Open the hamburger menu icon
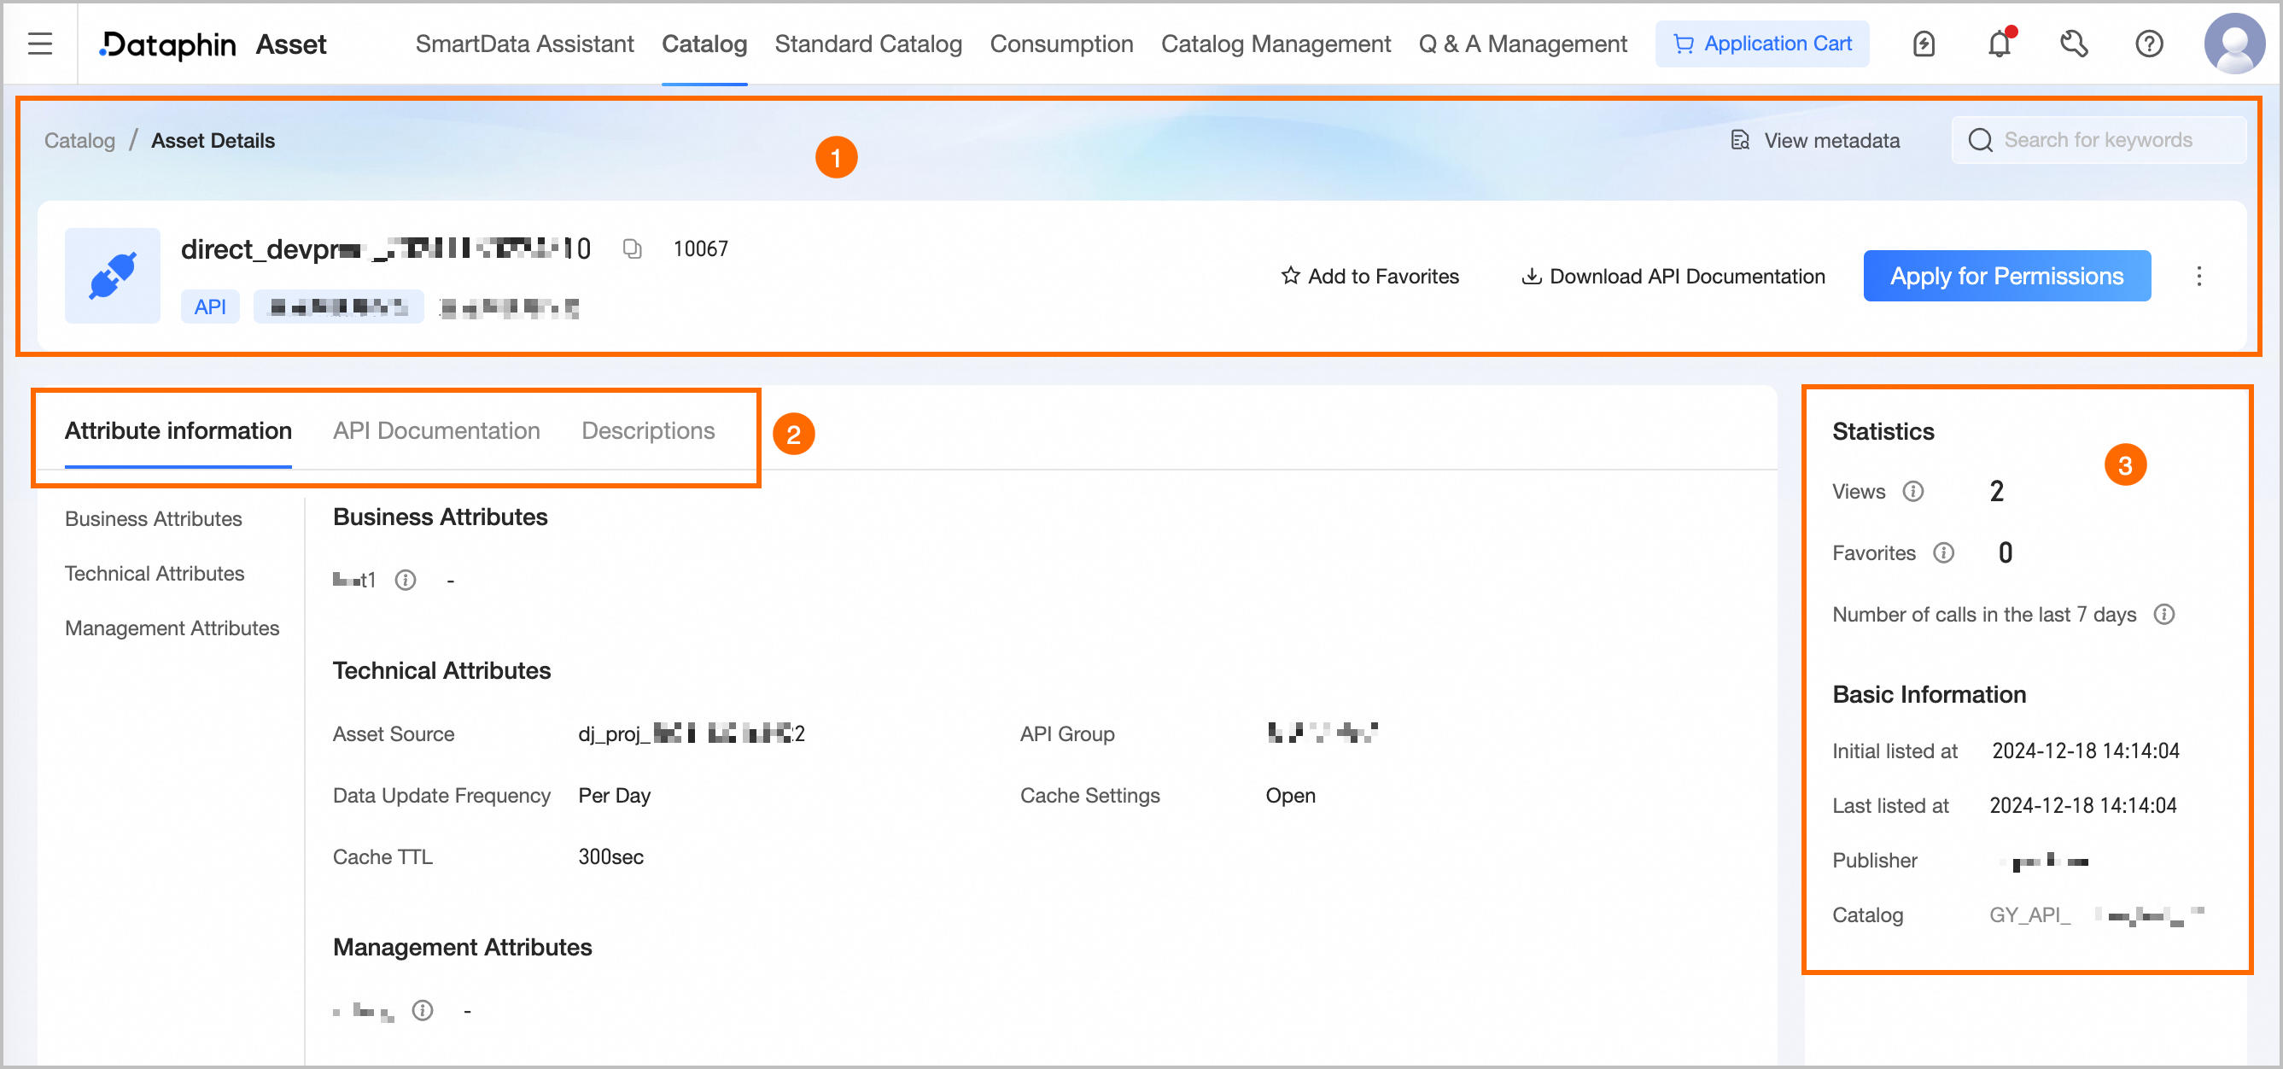This screenshot has width=2283, height=1069. (40, 44)
